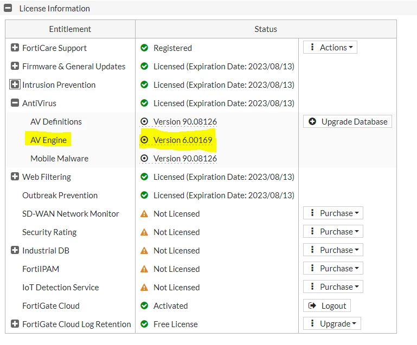Image resolution: width=417 pixels, height=345 pixels.
Task: Click warning triangle in FortiIPAM row
Action: (x=144, y=269)
